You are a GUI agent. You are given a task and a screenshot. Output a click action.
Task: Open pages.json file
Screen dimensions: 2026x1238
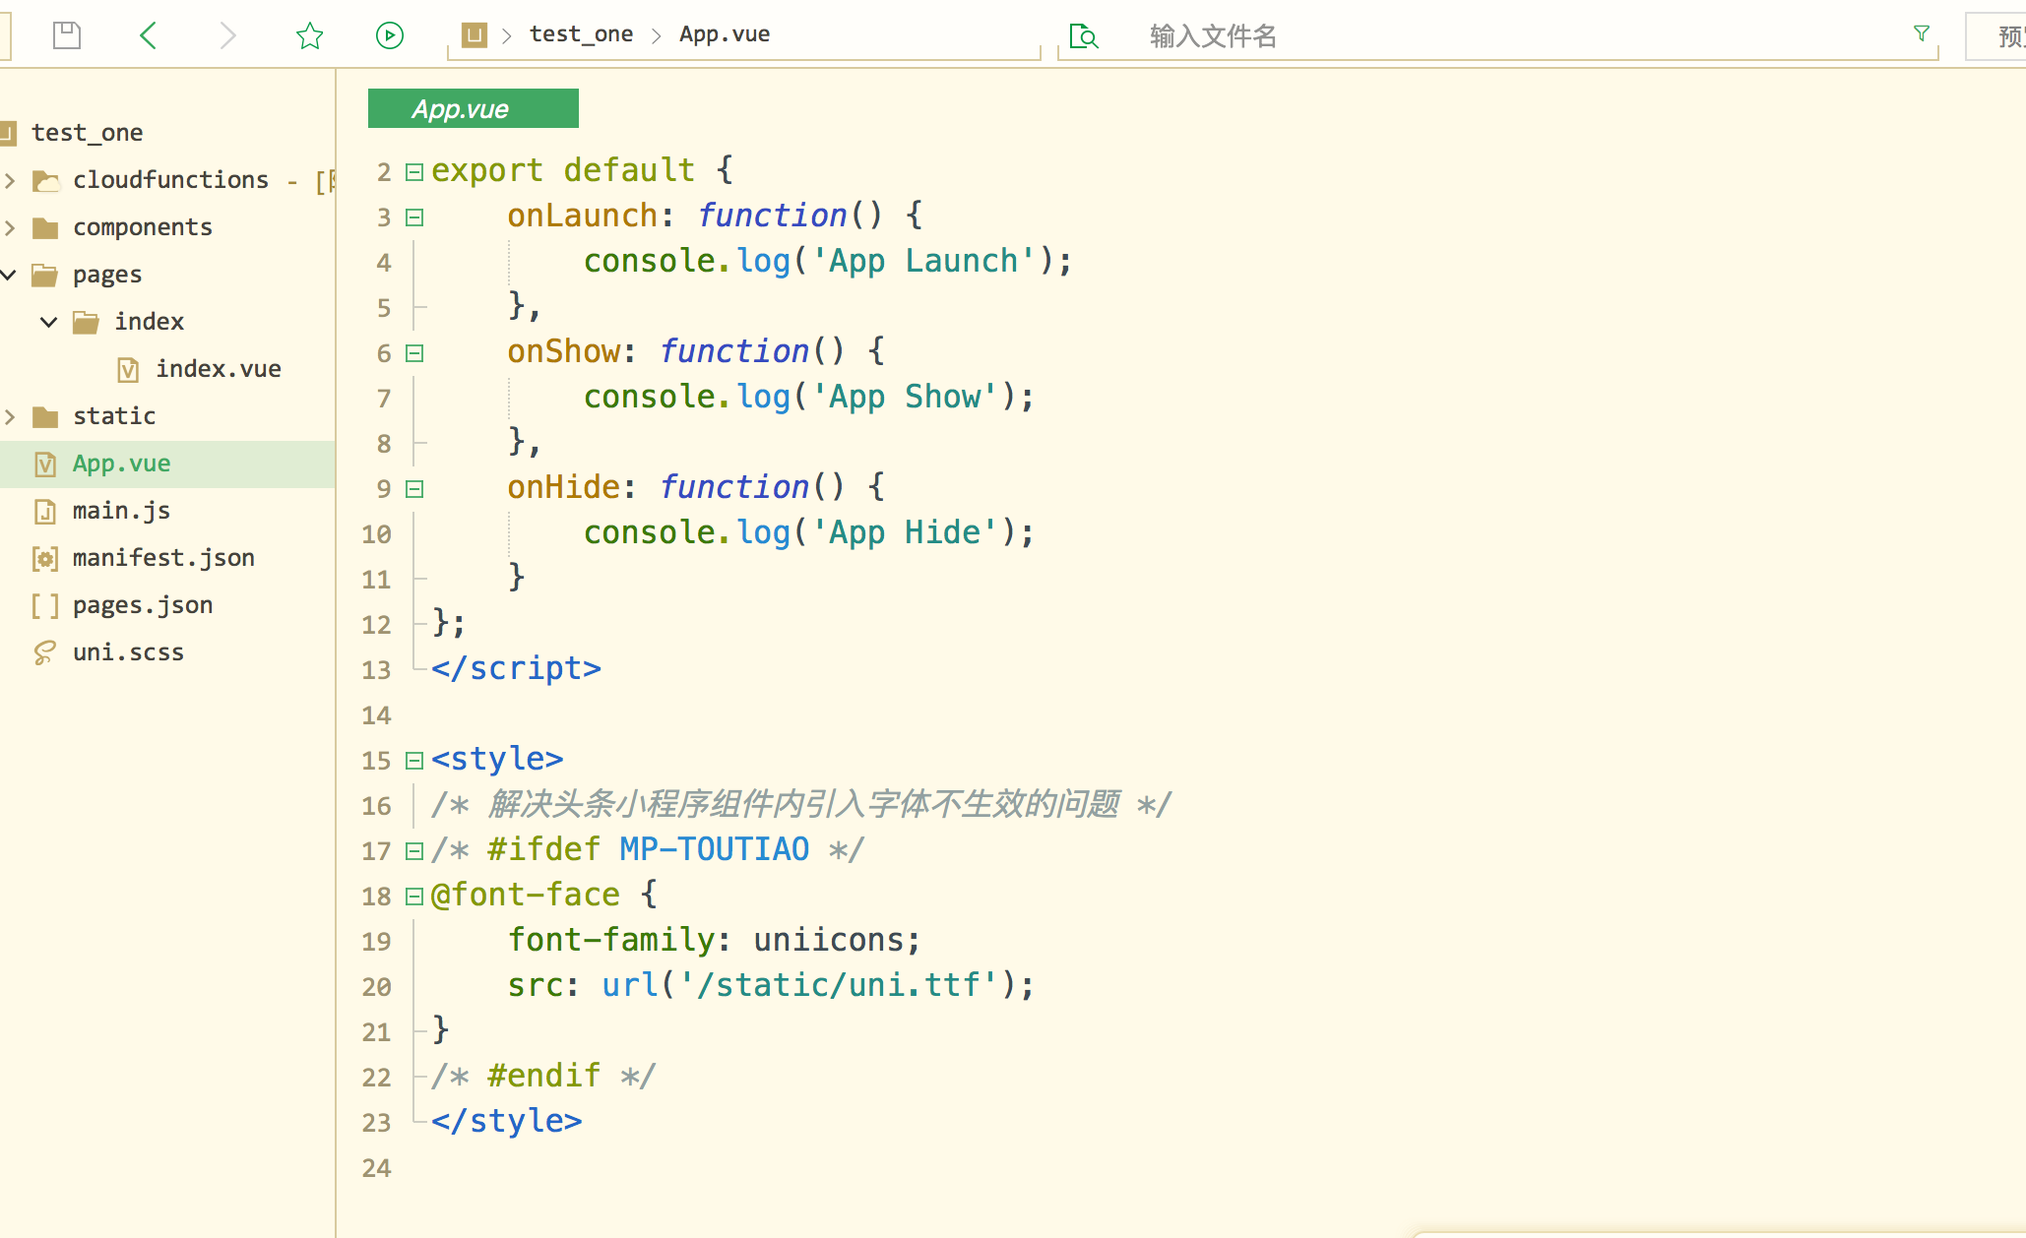[x=143, y=605]
